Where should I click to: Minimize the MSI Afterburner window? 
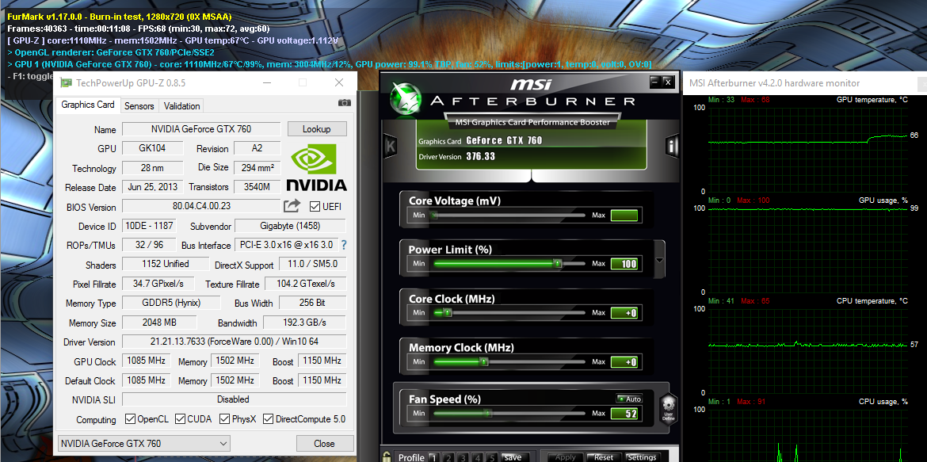pyautogui.click(x=655, y=82)
